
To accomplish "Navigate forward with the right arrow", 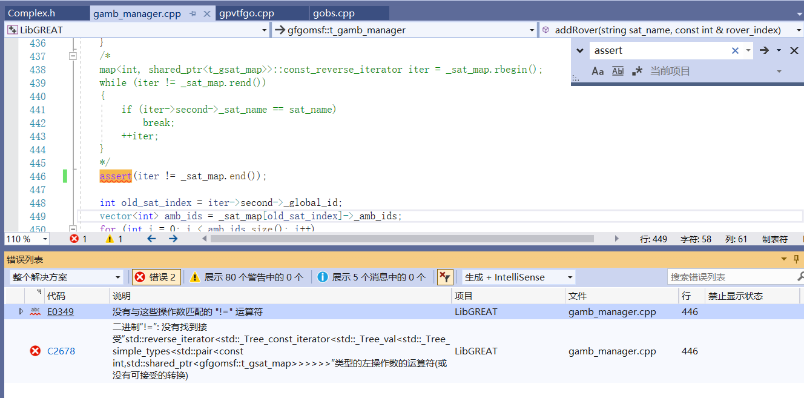I will pos(173,239).
